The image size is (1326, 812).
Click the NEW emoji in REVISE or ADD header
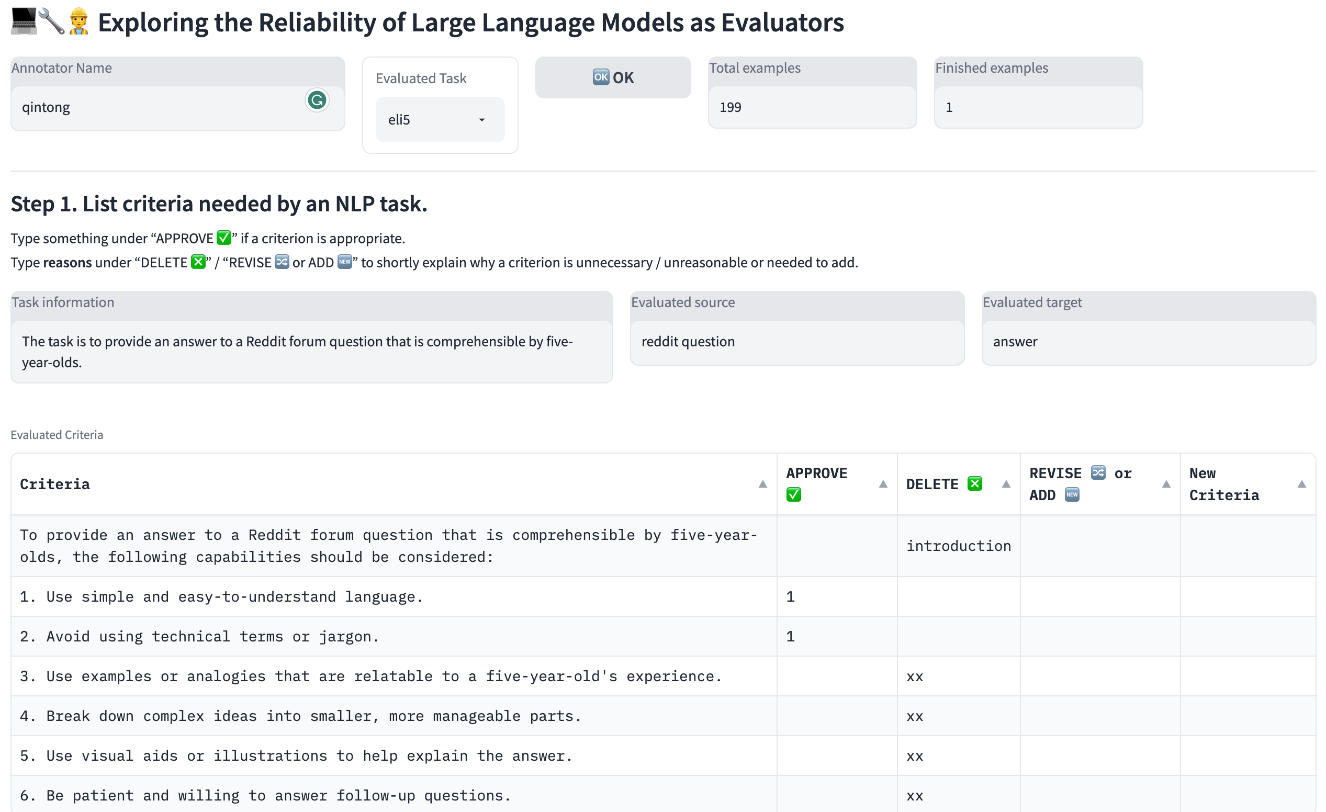[x=1072, y=495]
